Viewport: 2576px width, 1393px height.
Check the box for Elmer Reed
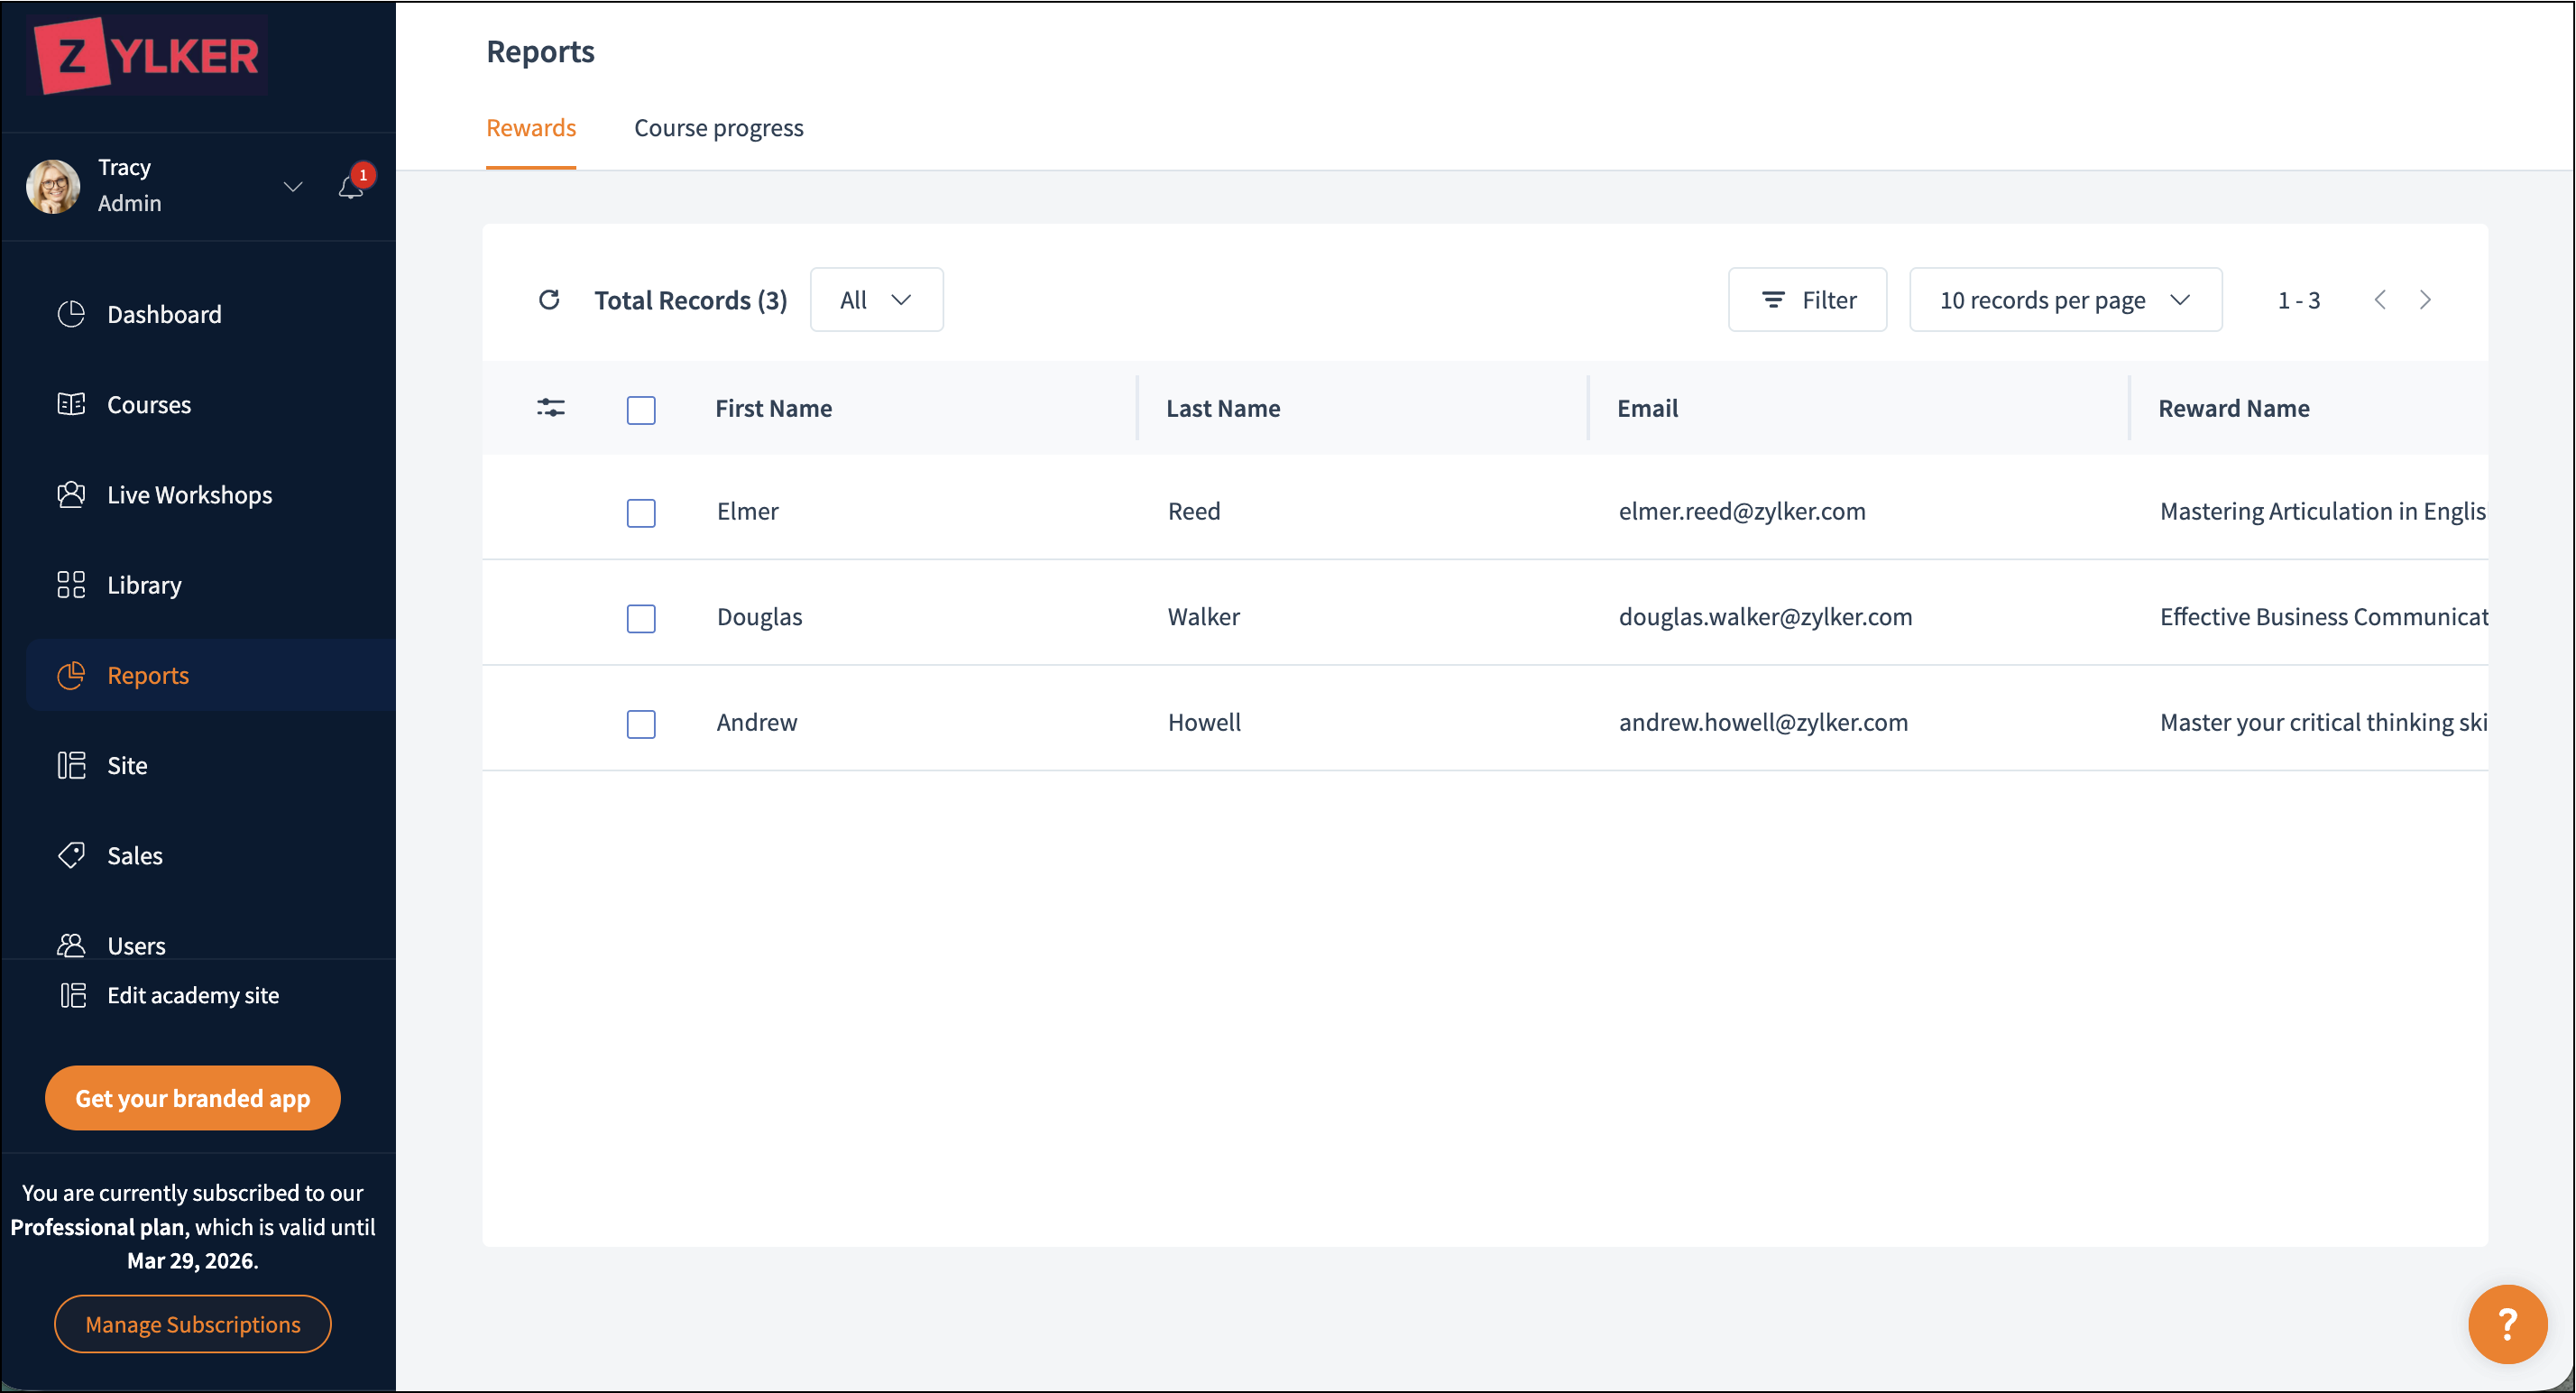(641, 513)
